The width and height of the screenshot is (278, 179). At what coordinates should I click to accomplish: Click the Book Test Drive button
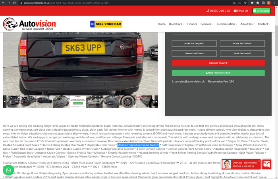242,44
